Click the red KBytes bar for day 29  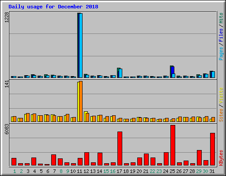[200, 158]
